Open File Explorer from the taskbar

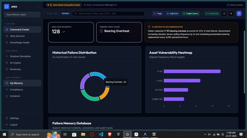83,134
